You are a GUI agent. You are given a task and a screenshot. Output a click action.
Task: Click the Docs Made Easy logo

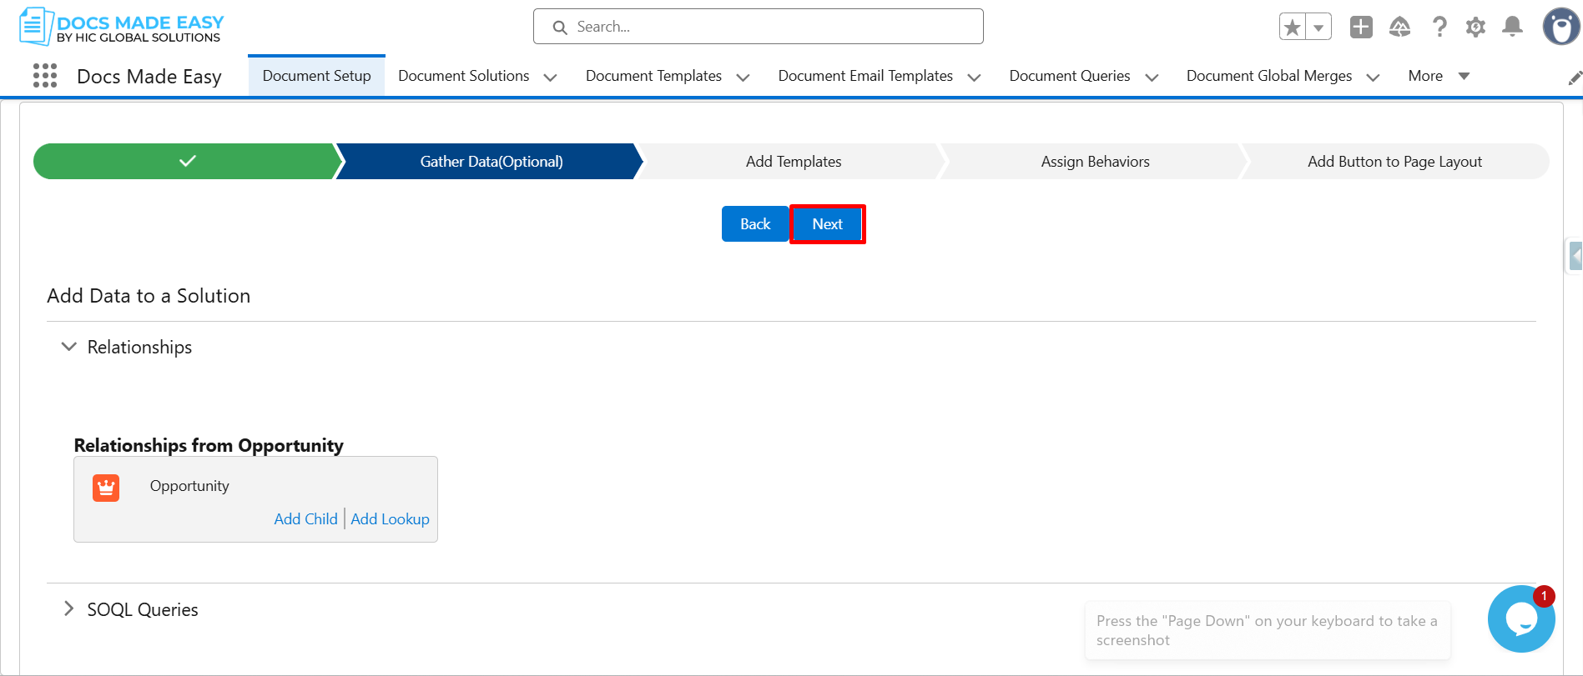click(122, 26)
